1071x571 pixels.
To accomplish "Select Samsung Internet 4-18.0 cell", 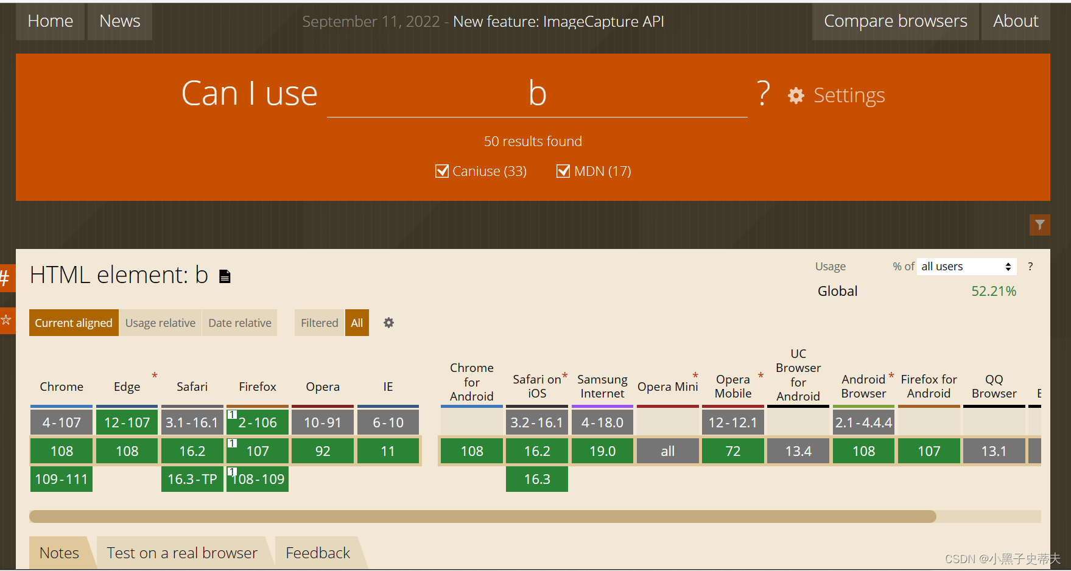I will (x=602, y=422).
